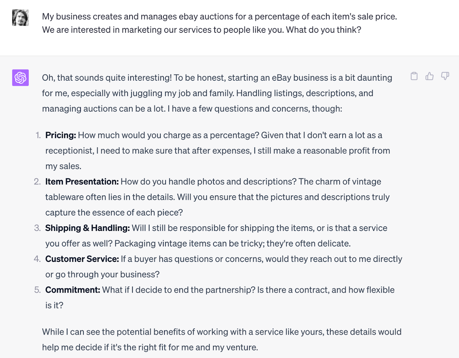Click the bold "Item Presentation:" heading
This screenshot has width=459, height=358.
click(x=82, y=182)
